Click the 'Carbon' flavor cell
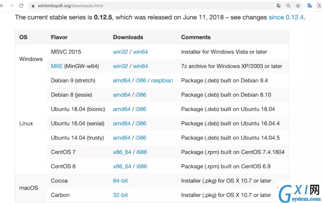This screenshot has height=203, width=324. tap(60, 195)
